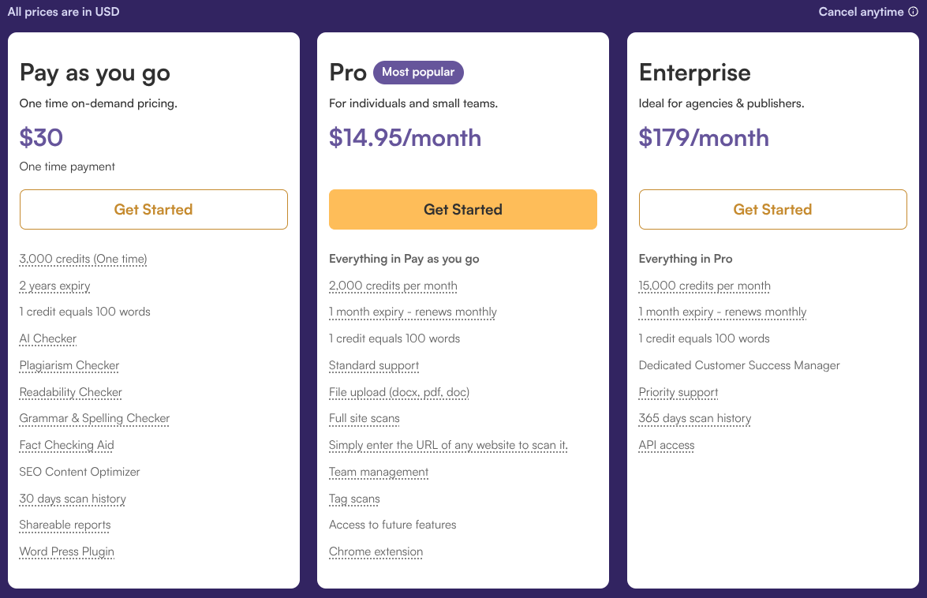Click Full site scans in Pro
This screenshot has height=598, width=927.
pos(364,418)
